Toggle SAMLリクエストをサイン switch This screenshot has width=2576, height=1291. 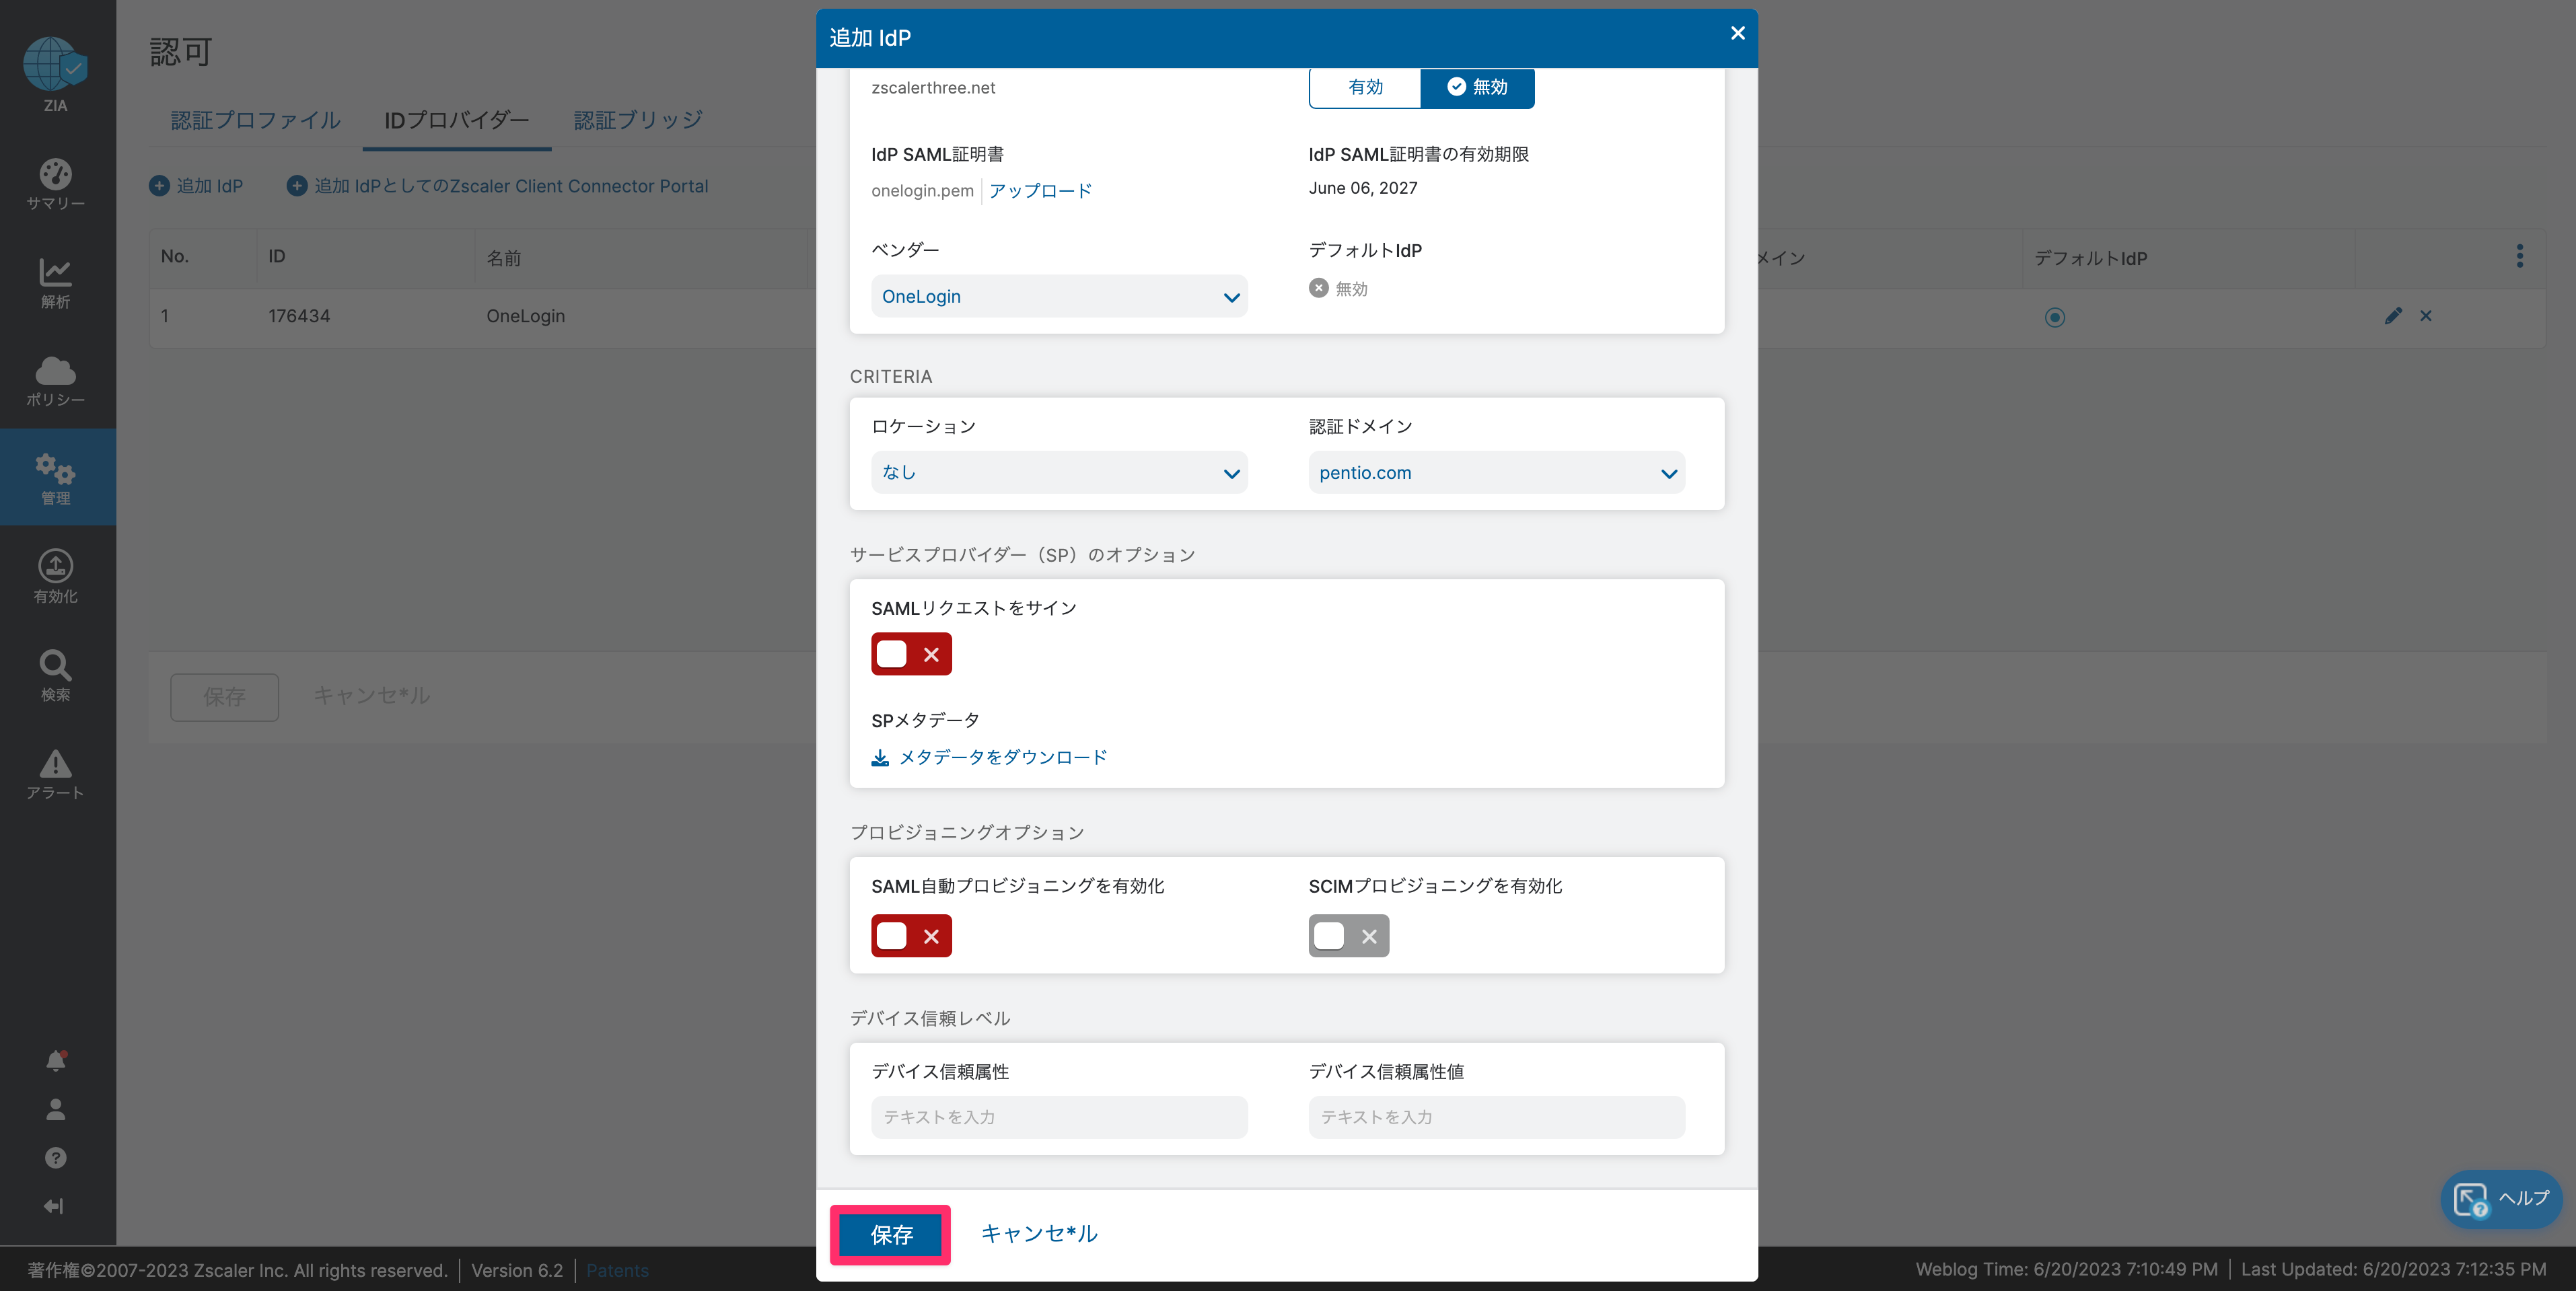click(911, 654)
